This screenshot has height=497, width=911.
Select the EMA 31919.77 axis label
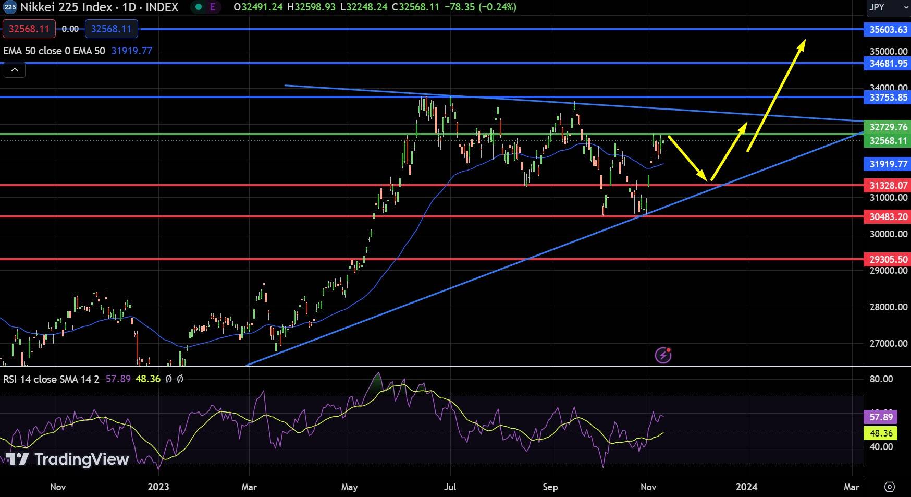click(888, 164)
